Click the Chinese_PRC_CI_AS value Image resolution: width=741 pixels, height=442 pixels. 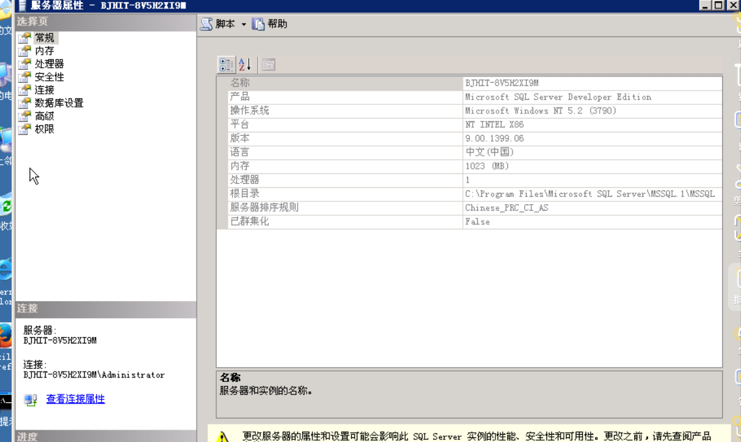pos(507,208)
